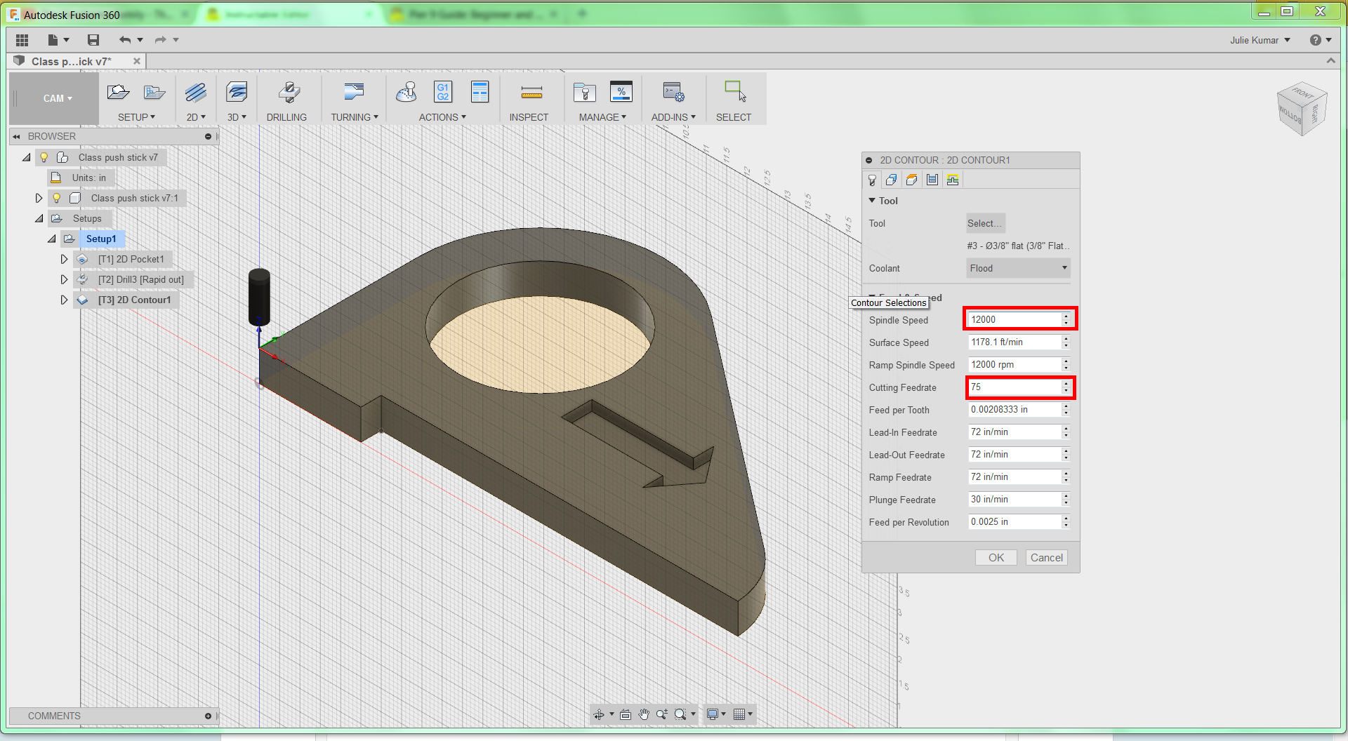This screenshot has height=741, width=1348.
Task: Click the Cutting Feedrate input field
Action: coord(1015,387)
